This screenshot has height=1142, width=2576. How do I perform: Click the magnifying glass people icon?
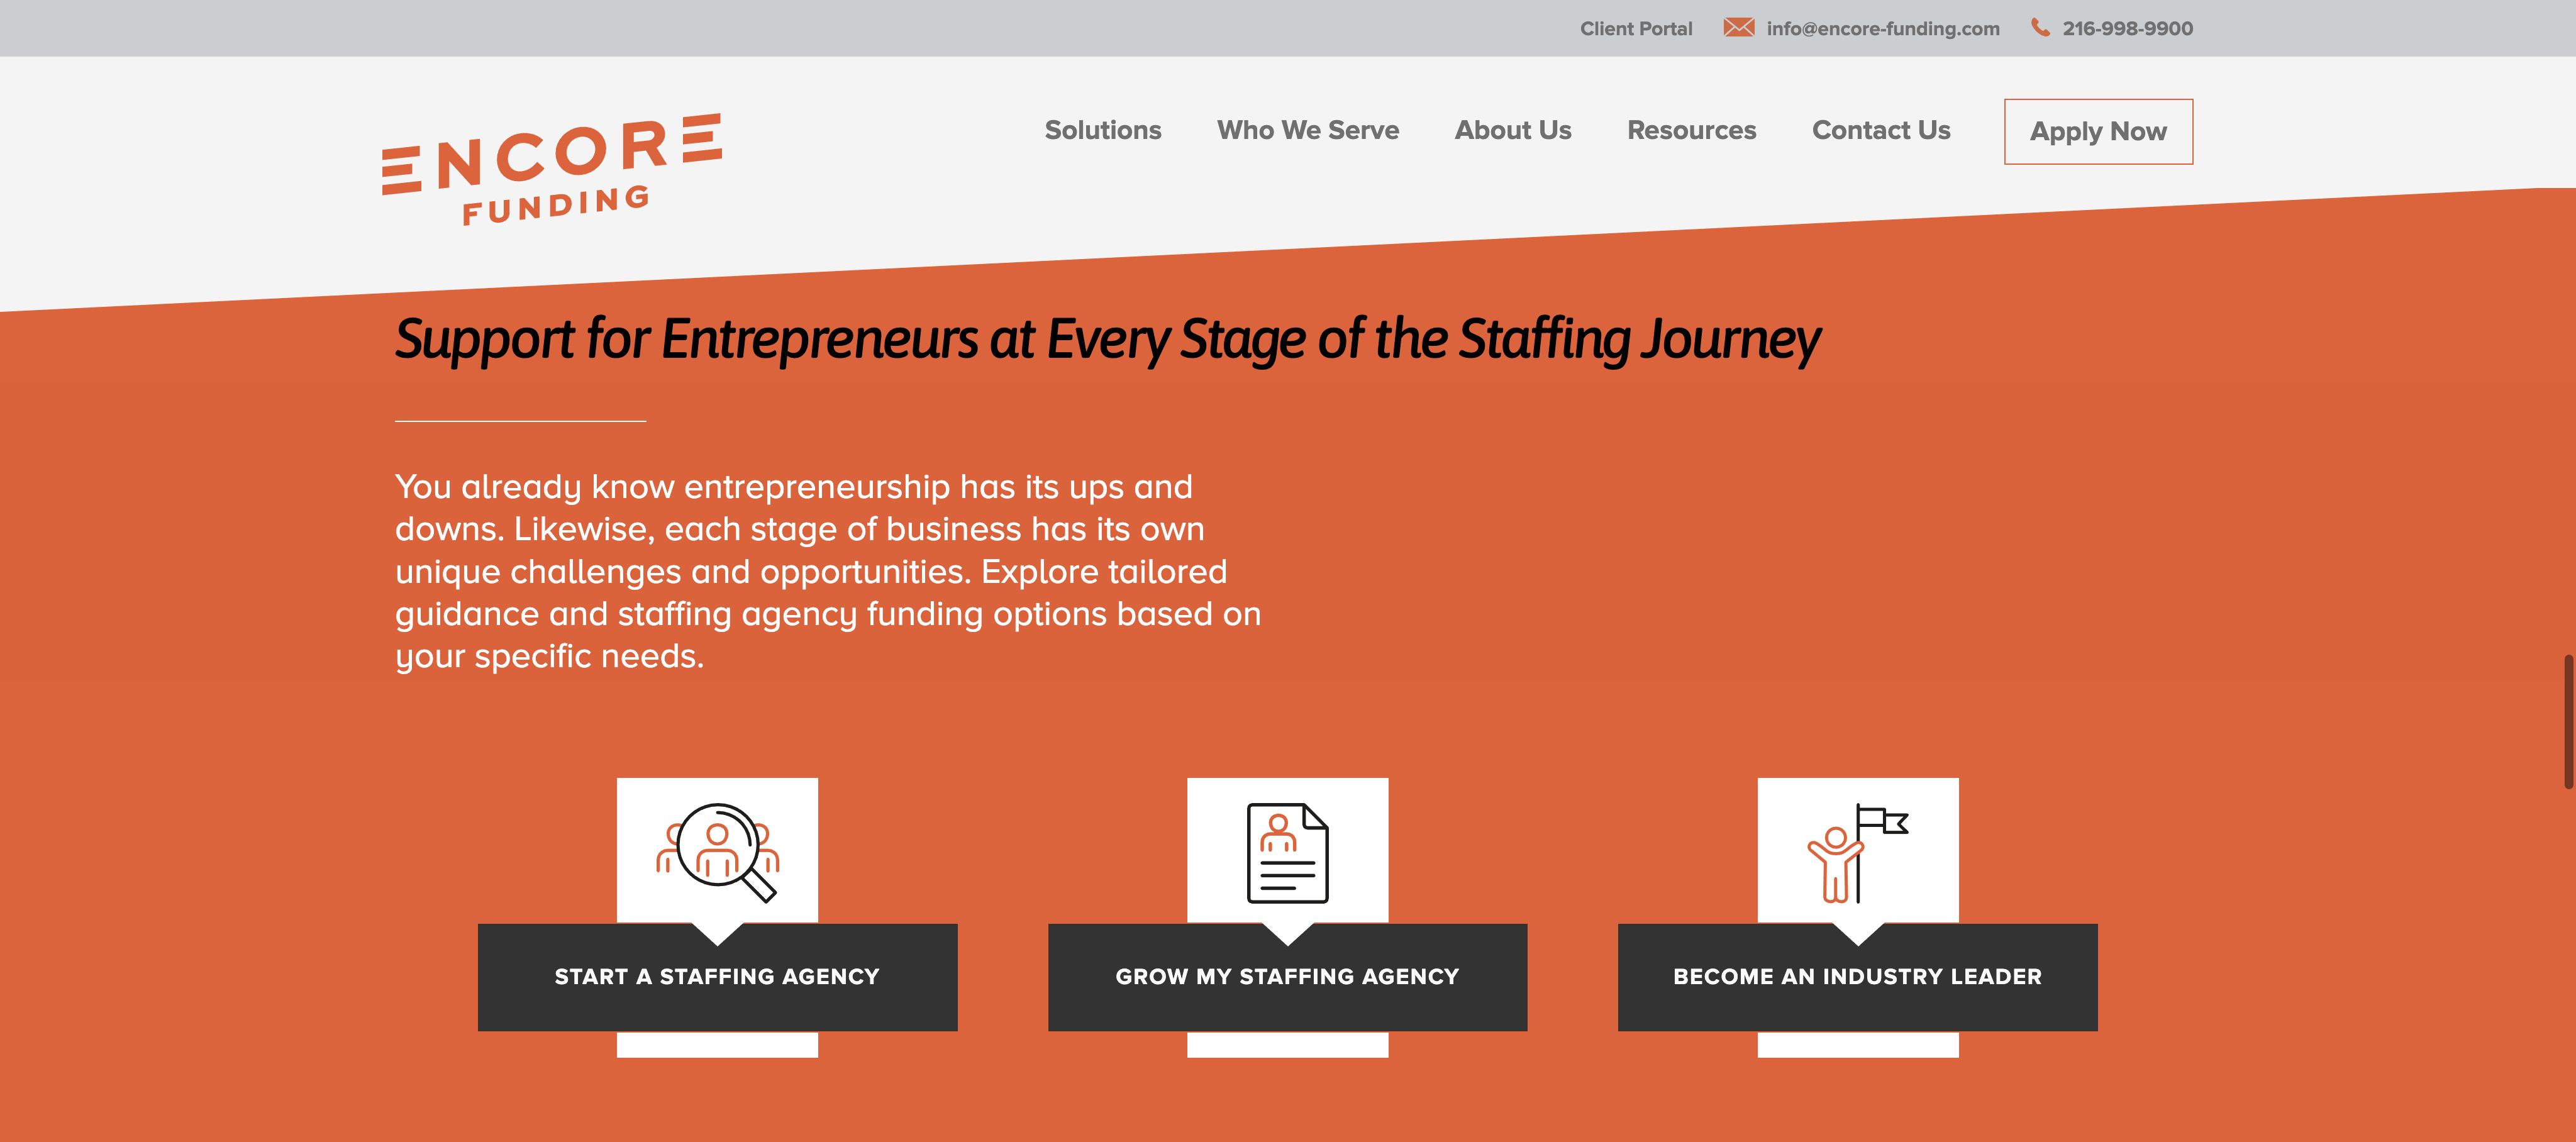[x=717, y=851]
